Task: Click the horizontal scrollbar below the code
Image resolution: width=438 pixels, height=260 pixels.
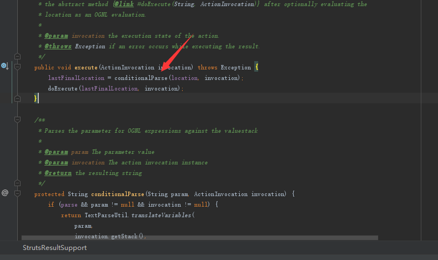Action: [x=200, y=238]
